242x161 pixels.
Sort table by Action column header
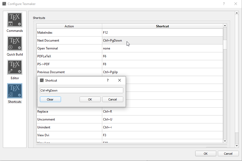(69, 26)
